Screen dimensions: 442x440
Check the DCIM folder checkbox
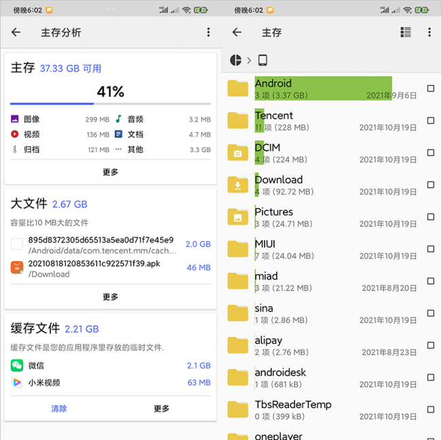click(430, 153)
